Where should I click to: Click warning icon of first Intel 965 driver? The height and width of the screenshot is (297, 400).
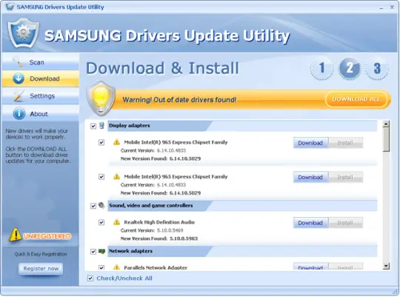point(116,142)
